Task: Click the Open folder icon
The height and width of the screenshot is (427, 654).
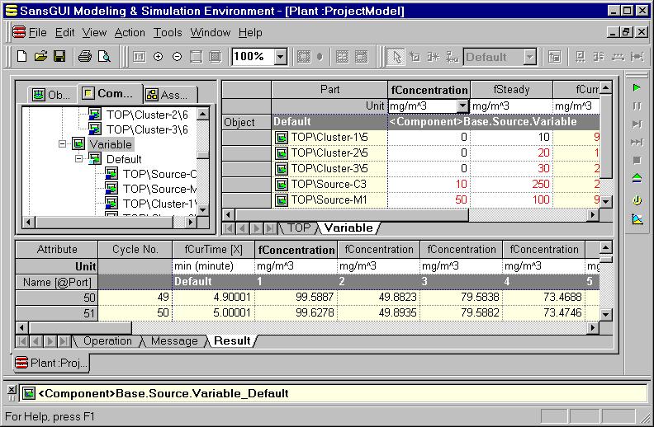Action: pos(40,57)
